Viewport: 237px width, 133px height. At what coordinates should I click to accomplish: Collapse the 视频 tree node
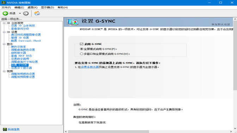(x=4, y=71)
